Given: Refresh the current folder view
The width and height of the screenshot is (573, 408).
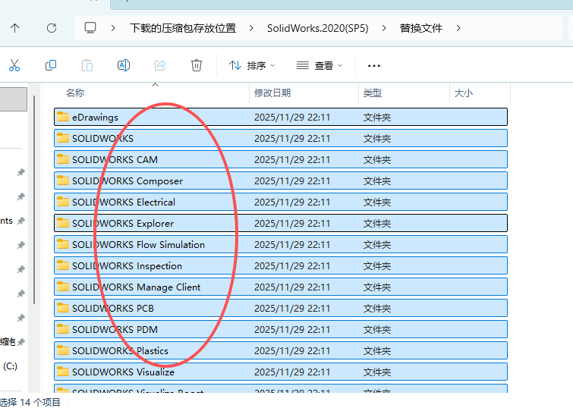Looking at the screenshot, I should click(x=52, y=28).
